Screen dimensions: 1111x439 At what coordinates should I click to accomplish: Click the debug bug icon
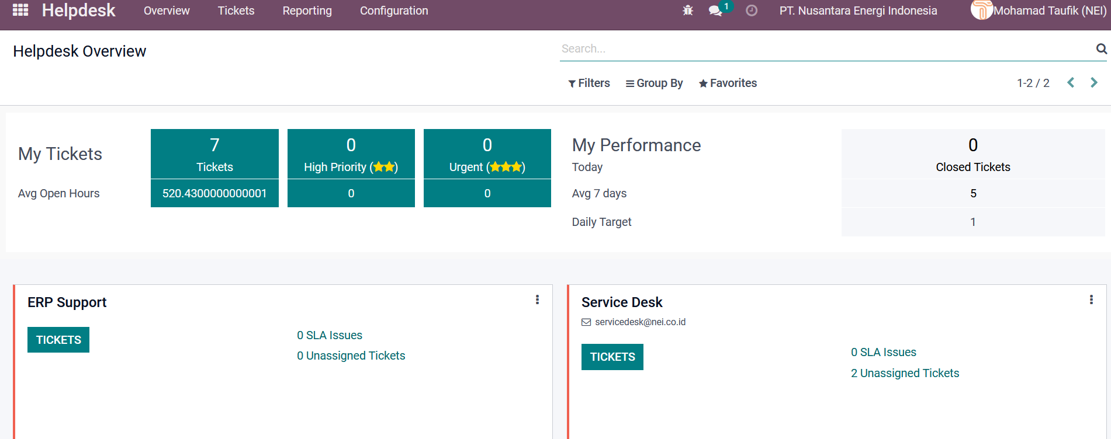688,11
